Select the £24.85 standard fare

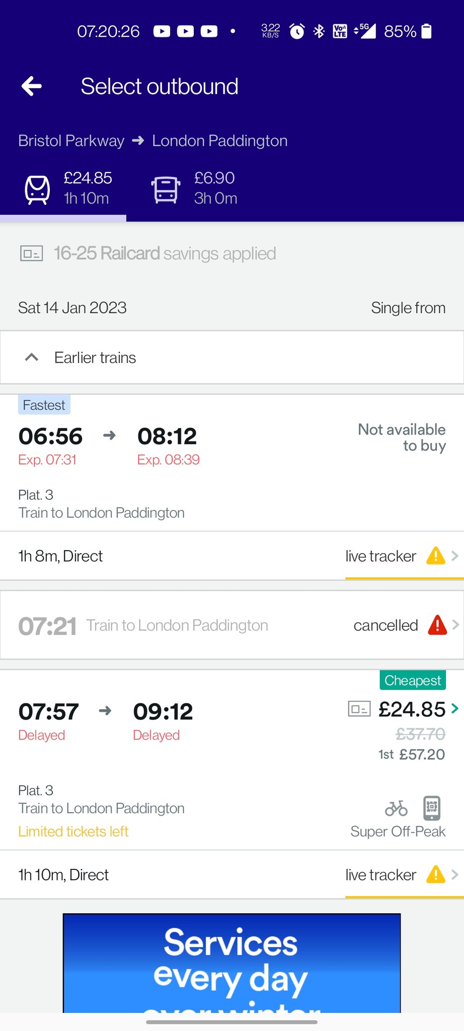(x=412, y=710)
